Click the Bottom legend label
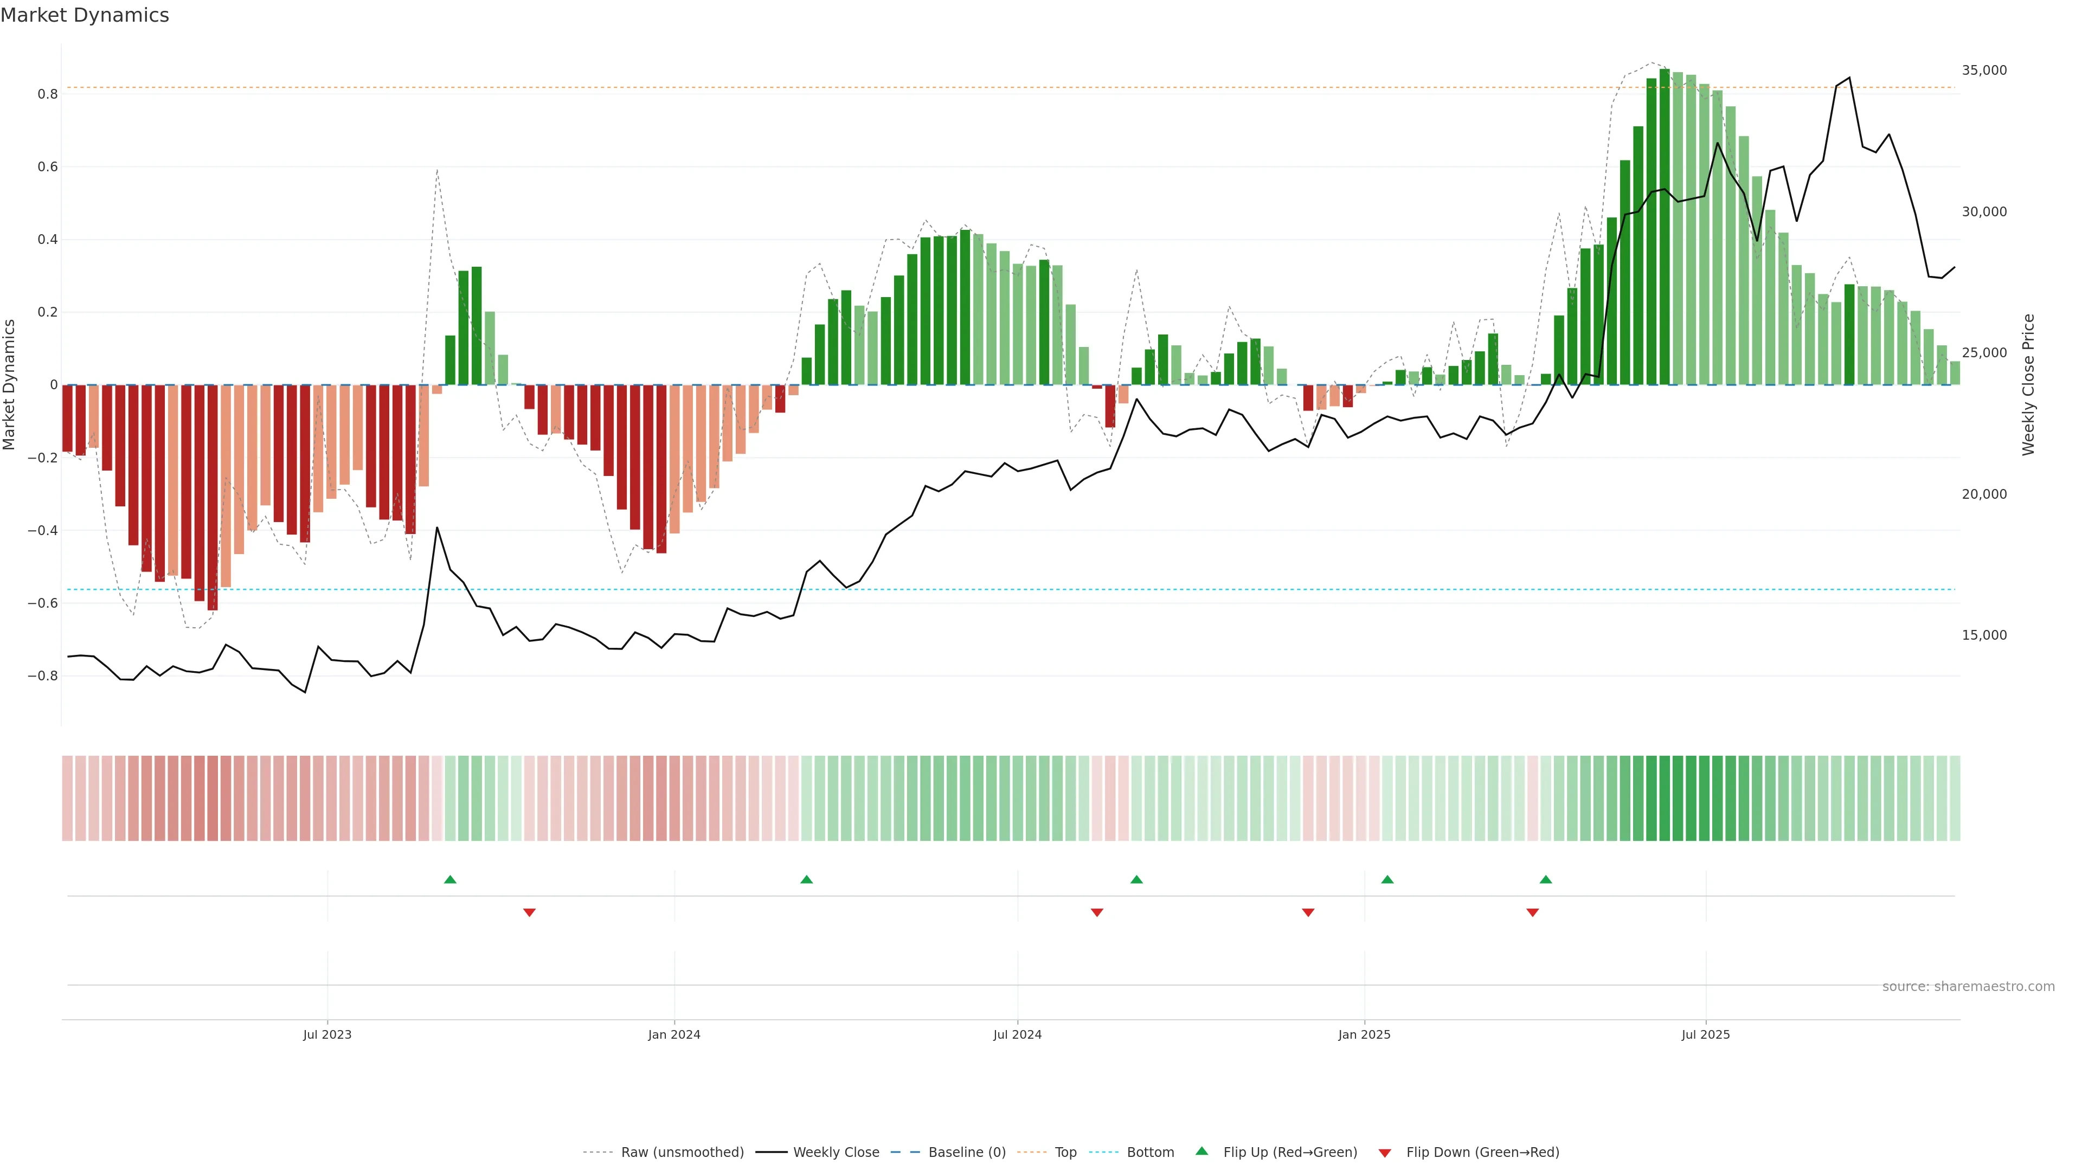Viewport: 2082px width, 1171px height. point(1150,1153)
